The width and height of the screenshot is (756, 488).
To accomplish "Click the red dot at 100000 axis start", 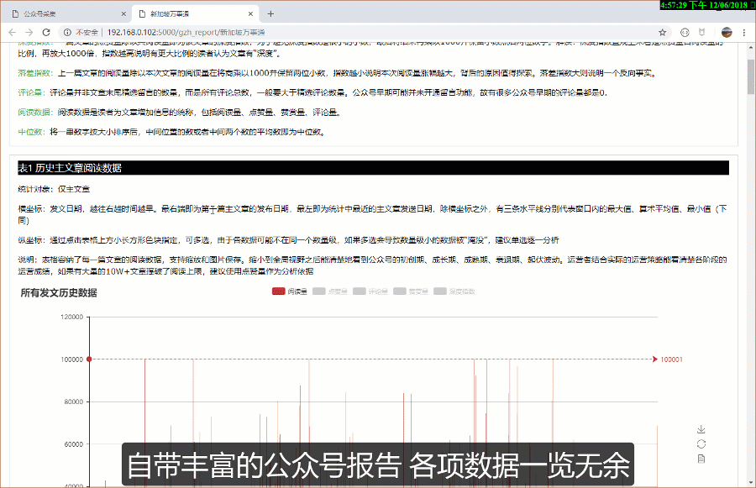I will [x=89, y=359].
